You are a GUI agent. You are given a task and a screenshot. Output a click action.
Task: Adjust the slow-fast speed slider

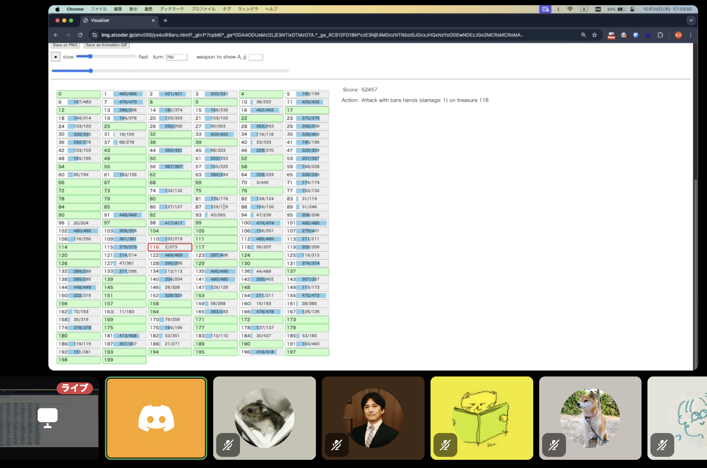tap(90, 57)
